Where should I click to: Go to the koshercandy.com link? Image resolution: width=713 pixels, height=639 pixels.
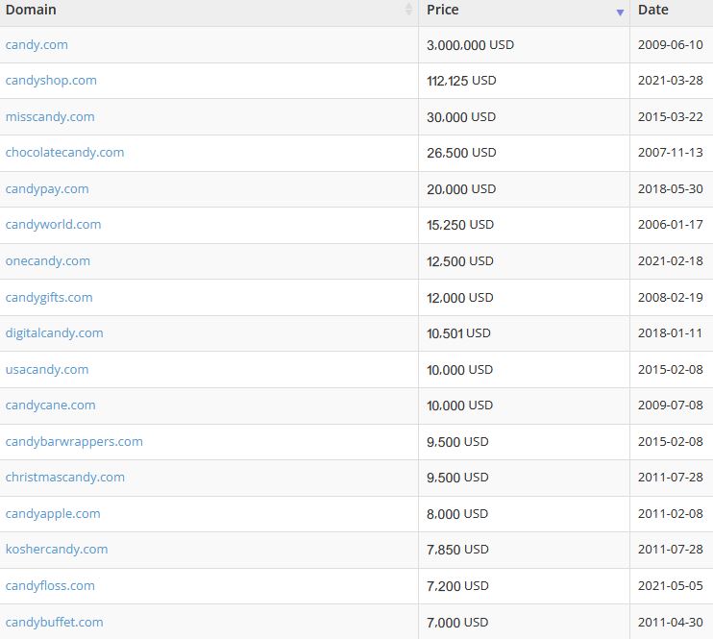57,550
